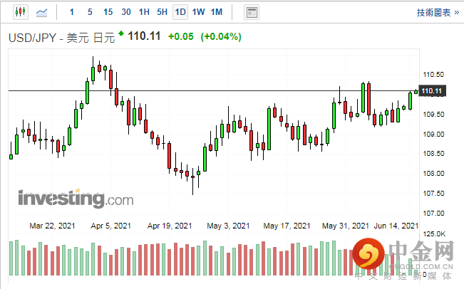Select the 1M monthly timeframe
The image size is (464, 289).
(x=217, y=12)
